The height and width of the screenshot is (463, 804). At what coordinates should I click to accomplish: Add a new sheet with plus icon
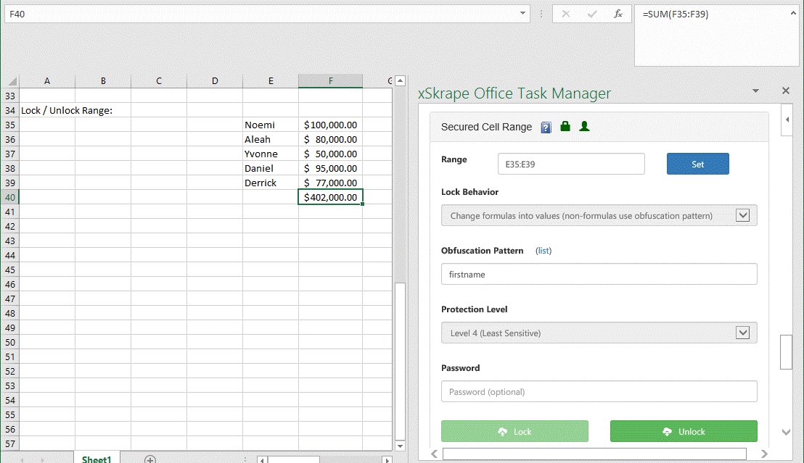point(149,459)
